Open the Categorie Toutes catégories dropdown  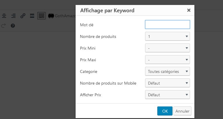click(167, 71)
